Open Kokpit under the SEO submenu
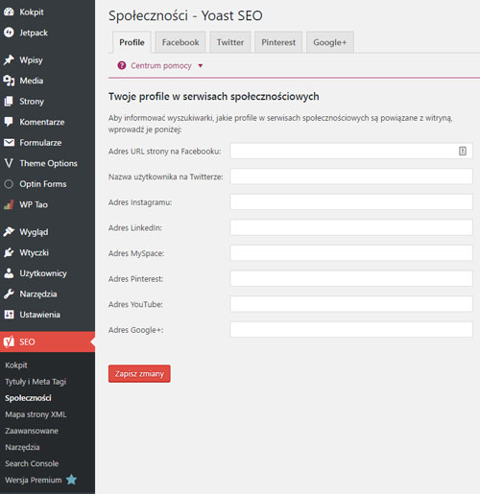The height and width of the screenshot is (494, 480). coord(16,365)
